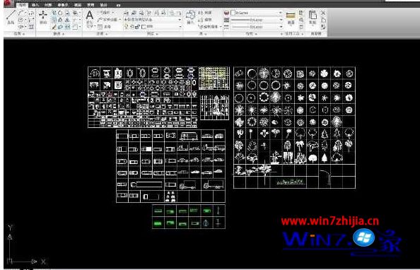The width and height of the screenshot is (420, 270).
Task: Open the Multileader dropdown arrow
Action: (x=119, y=20)
